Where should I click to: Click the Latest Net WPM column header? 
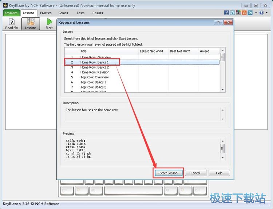point(153,51)
